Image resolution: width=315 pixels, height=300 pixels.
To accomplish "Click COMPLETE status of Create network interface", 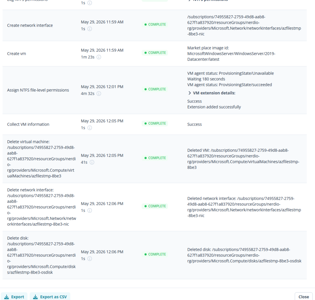I will tap(155, 25).
